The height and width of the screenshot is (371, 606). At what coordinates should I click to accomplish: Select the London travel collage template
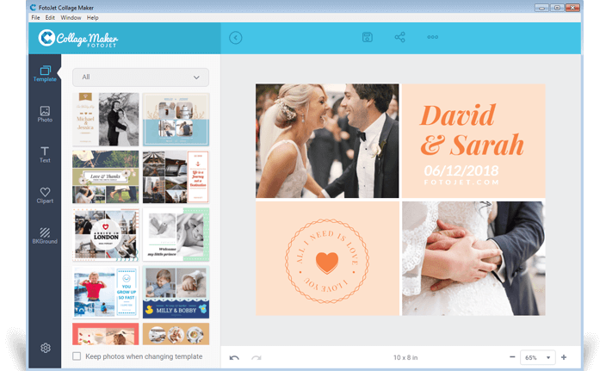point(106,234)
